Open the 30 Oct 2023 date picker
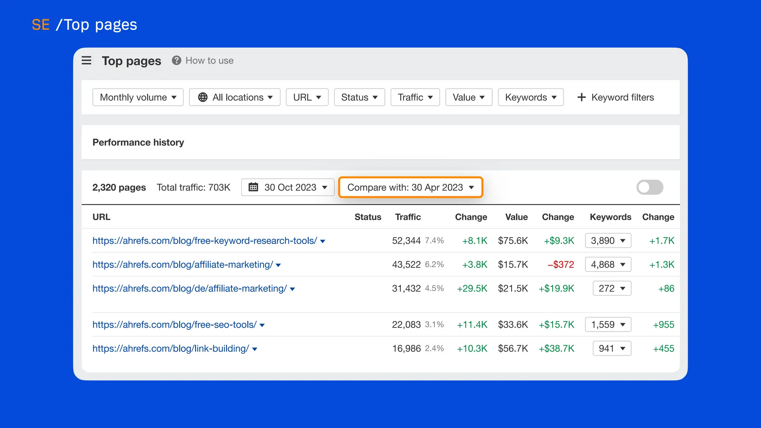This screenshot has height=428, width=761. (288, 187)
